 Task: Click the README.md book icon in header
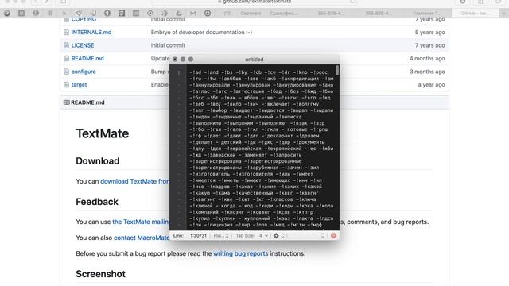(67, 102)
